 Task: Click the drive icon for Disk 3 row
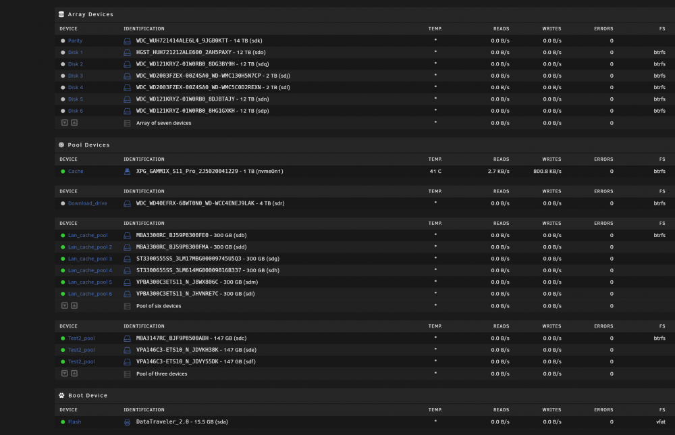click(x=127, y=76)
